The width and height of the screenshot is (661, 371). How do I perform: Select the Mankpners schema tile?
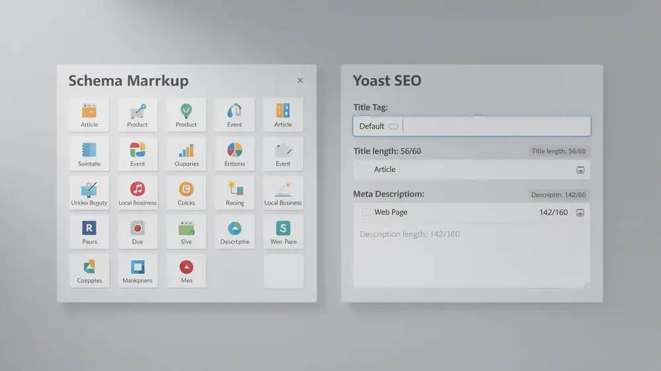(x=137, y=271)
